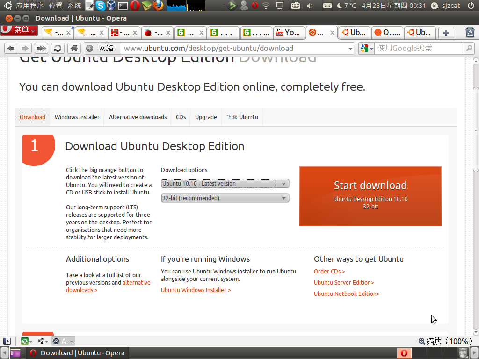The width and height of the screenshot is (479, 359).
Task: Launch Firefox from the top panel
Action: 158,6
